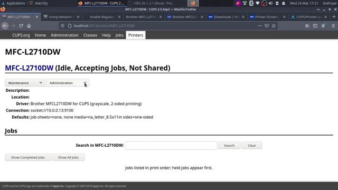Click the network wifi tray icon
This screenshot has height=190, width=338.
258,3
